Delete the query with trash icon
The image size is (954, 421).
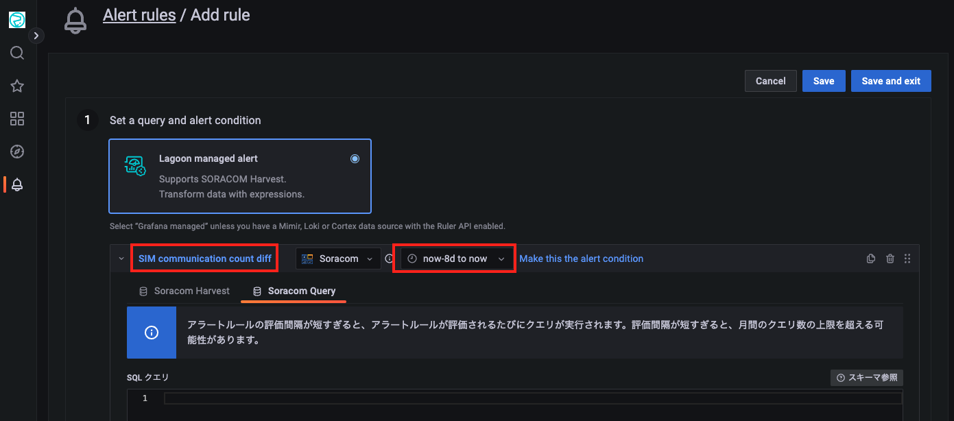(x=890, y=258)
